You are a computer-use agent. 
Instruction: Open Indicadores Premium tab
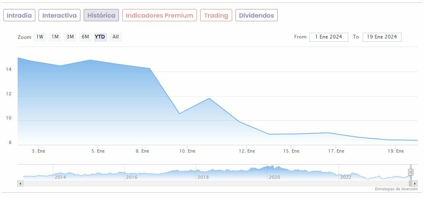coord(159,16)
